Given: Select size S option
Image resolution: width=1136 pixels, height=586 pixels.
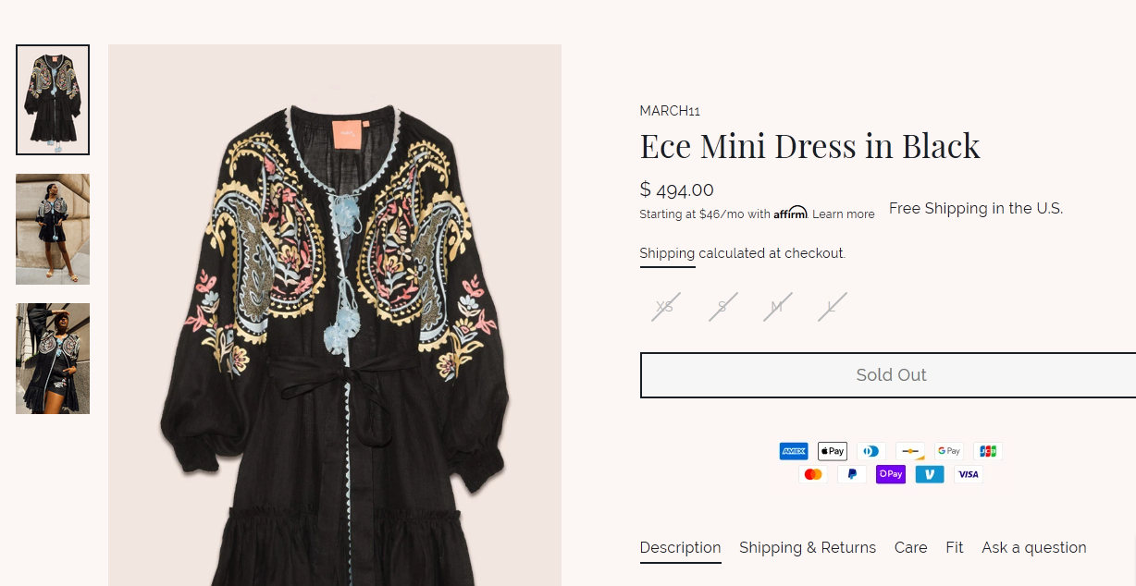Looking at the screenshot, I should pyautogui.click(x=722, y=307).
